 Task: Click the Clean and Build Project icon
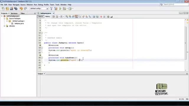pos(56,9)
